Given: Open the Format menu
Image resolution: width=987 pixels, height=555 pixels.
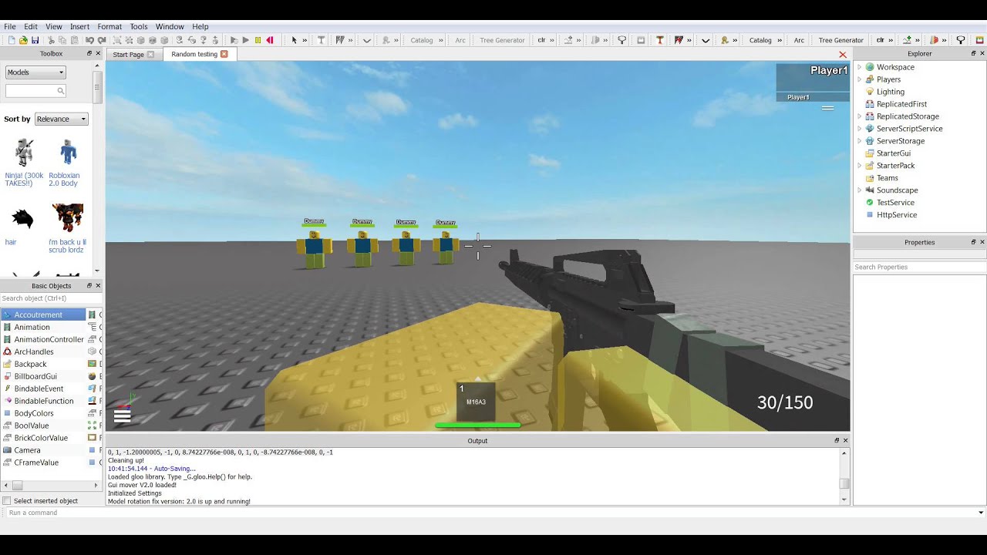Looking at the screenshot, I should pos(109,26).
